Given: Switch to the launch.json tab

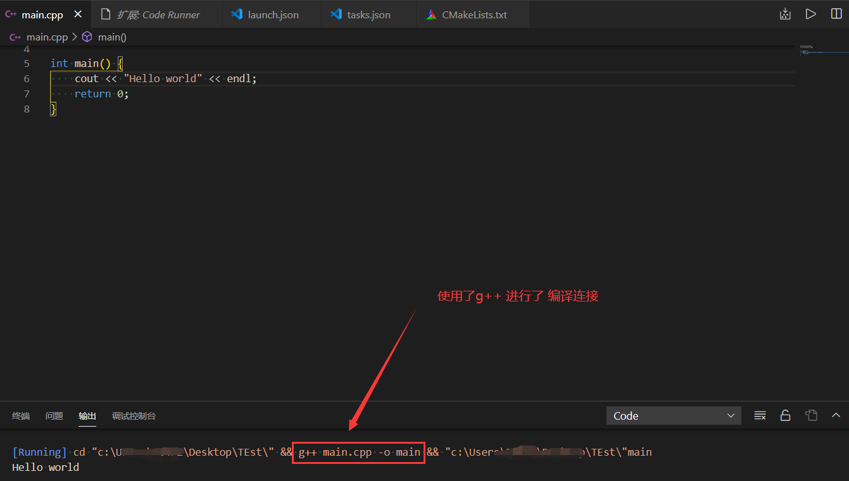Looking at the screenshot, I should 272,15.
